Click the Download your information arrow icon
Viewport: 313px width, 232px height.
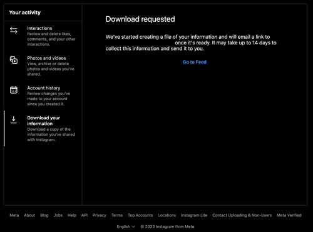pos(14,120)
